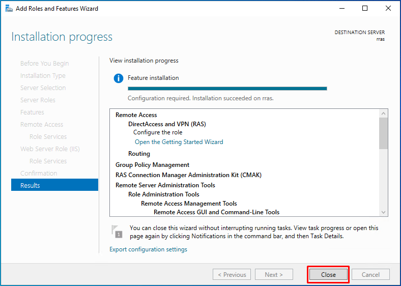401x286 pixels.
Task: Open the Getting Started Wizard
Action: point(179,142)
